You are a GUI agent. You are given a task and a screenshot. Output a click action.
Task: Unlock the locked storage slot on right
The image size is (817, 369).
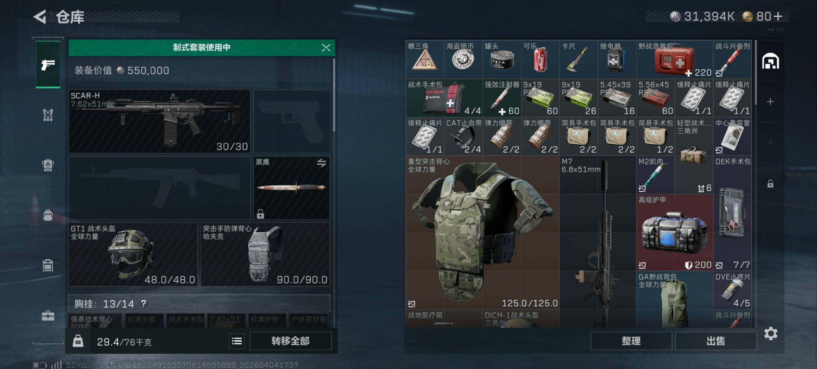click(x=770, y=183)
